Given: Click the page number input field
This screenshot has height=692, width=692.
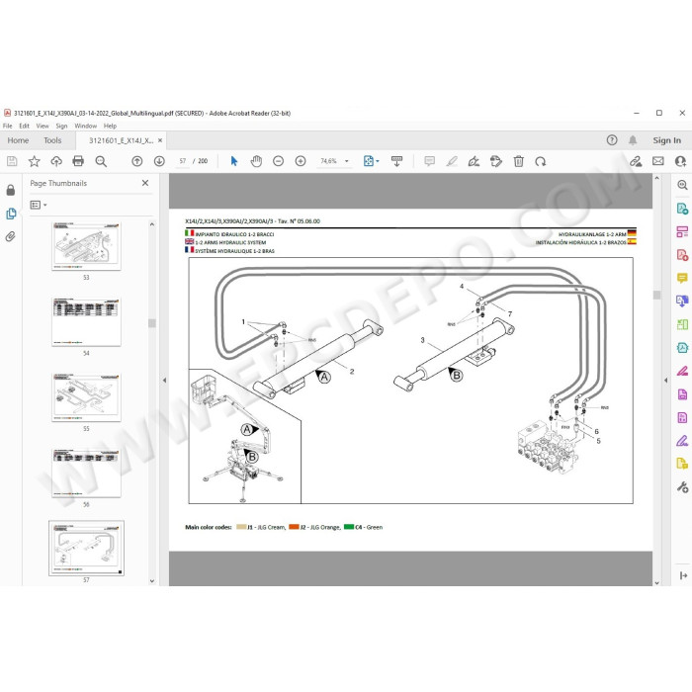Looking at the screenshot, I should (182, 161).
